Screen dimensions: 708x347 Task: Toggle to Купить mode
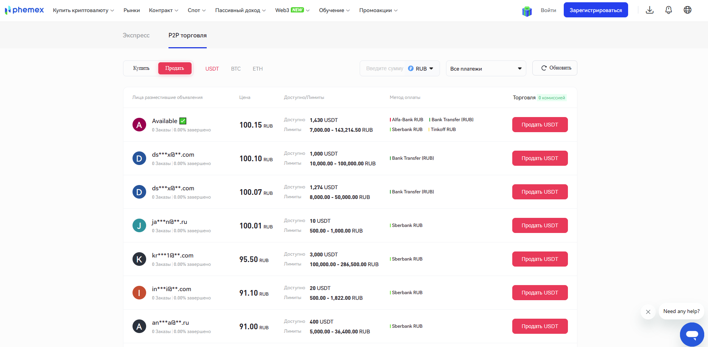[141, 68]
